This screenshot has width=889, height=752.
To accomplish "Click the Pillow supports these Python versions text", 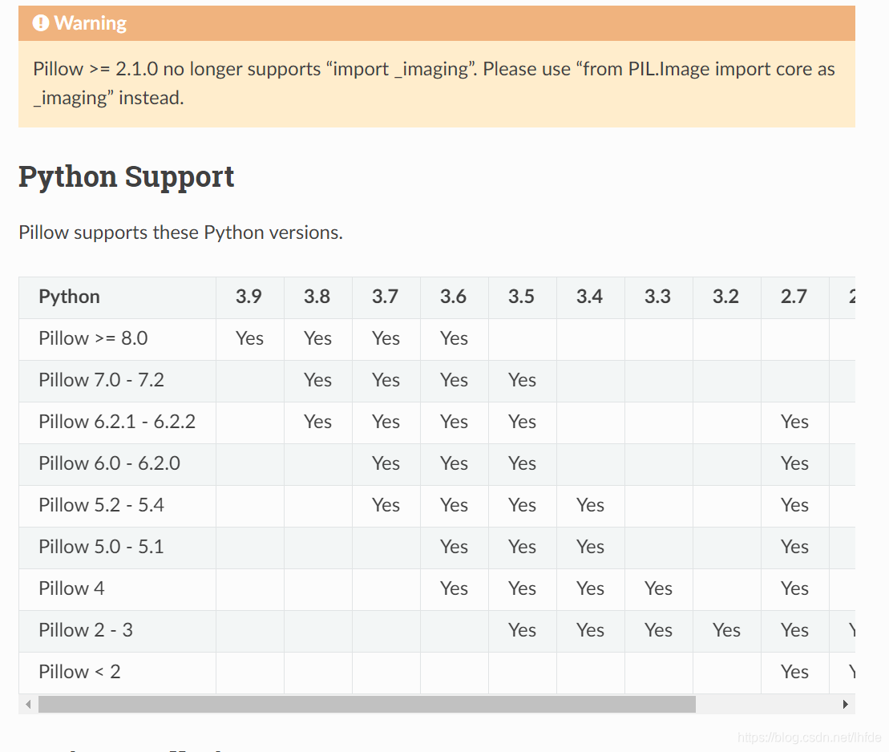I will [x=180, y=232].
